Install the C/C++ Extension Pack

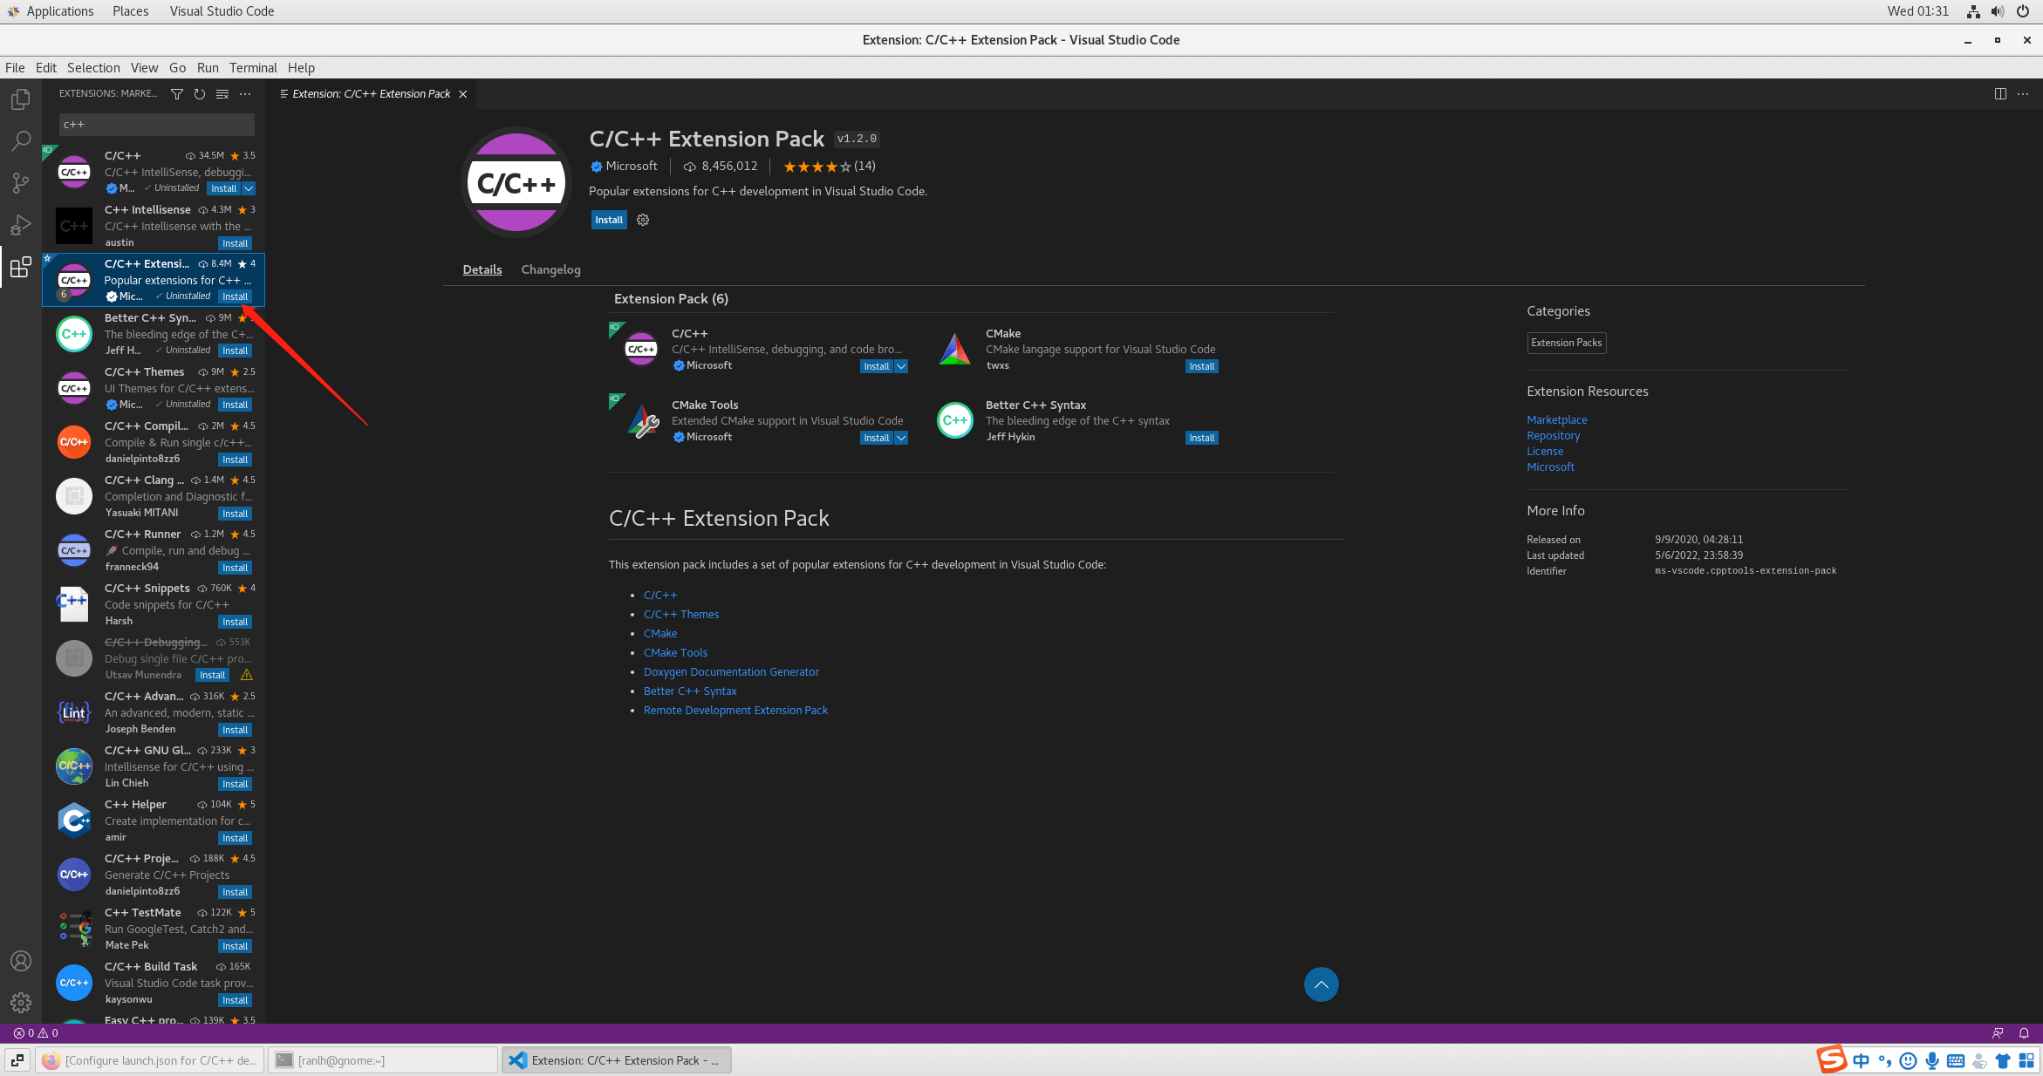coord(609,220)
